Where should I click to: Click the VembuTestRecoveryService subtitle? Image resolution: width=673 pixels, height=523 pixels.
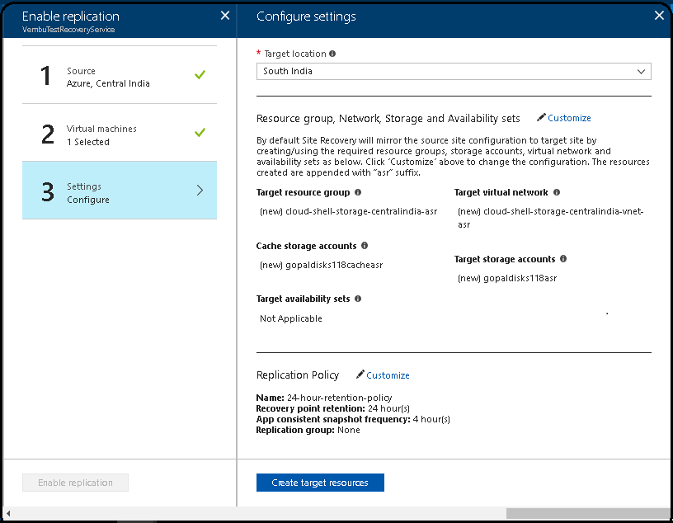[68, 30]
